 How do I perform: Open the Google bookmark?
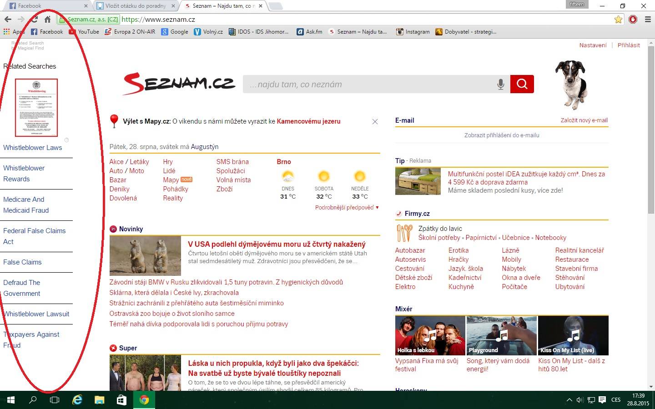pyautogui.click(x=175, y=32)
